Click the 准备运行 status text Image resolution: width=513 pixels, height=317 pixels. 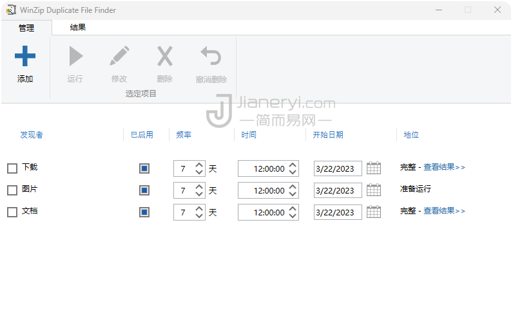click(x=416, y=188)
